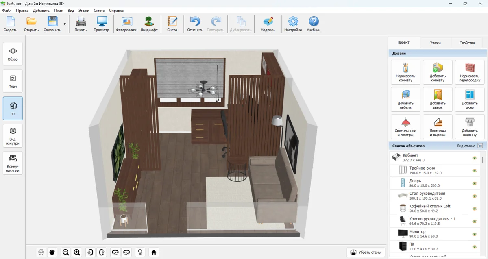Click Добавить мебель in the design panel
488x259 pixels.
405,99
